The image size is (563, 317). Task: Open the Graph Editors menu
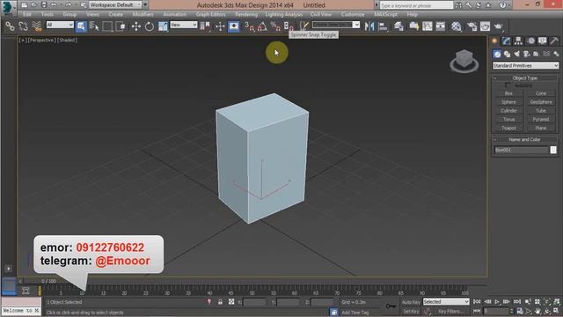pos(210,14)
